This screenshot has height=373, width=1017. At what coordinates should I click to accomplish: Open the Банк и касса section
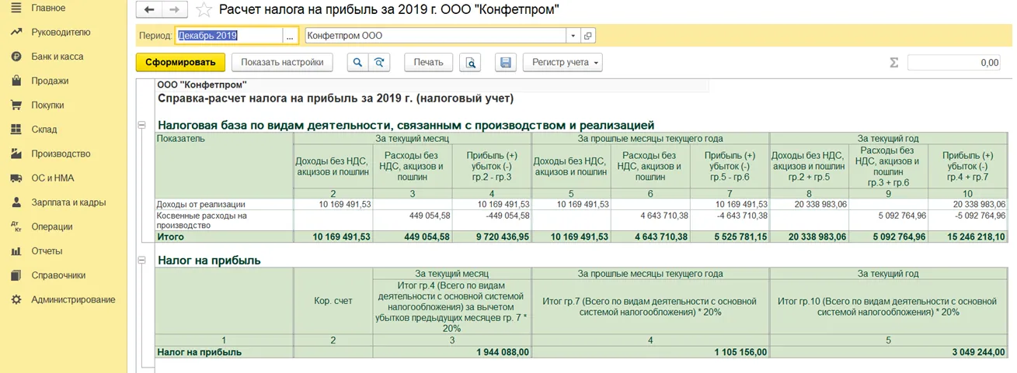pos(57,57)
